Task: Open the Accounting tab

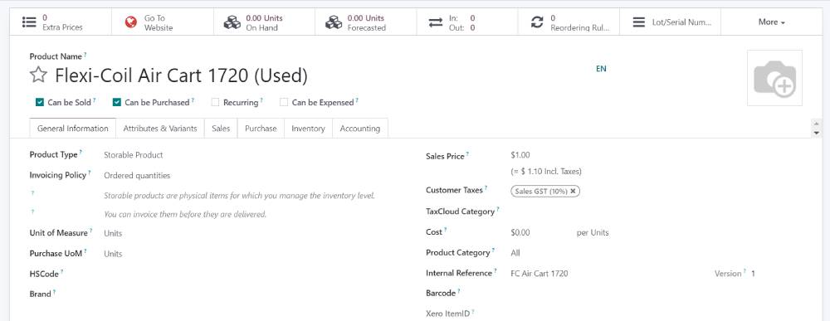Action: pos(360,129)
